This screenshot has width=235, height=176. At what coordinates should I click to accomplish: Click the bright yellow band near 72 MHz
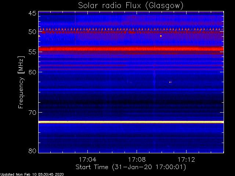click(x=131, y=122)
